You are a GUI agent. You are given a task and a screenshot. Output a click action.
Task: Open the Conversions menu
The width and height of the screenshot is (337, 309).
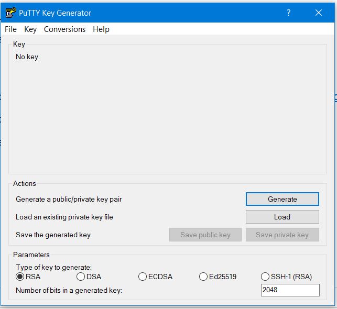[64, 29]
